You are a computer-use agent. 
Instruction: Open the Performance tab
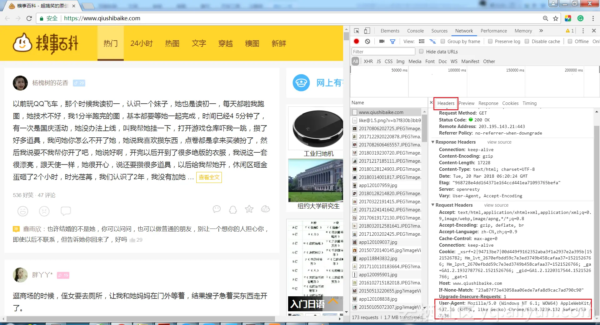[494, 31]
